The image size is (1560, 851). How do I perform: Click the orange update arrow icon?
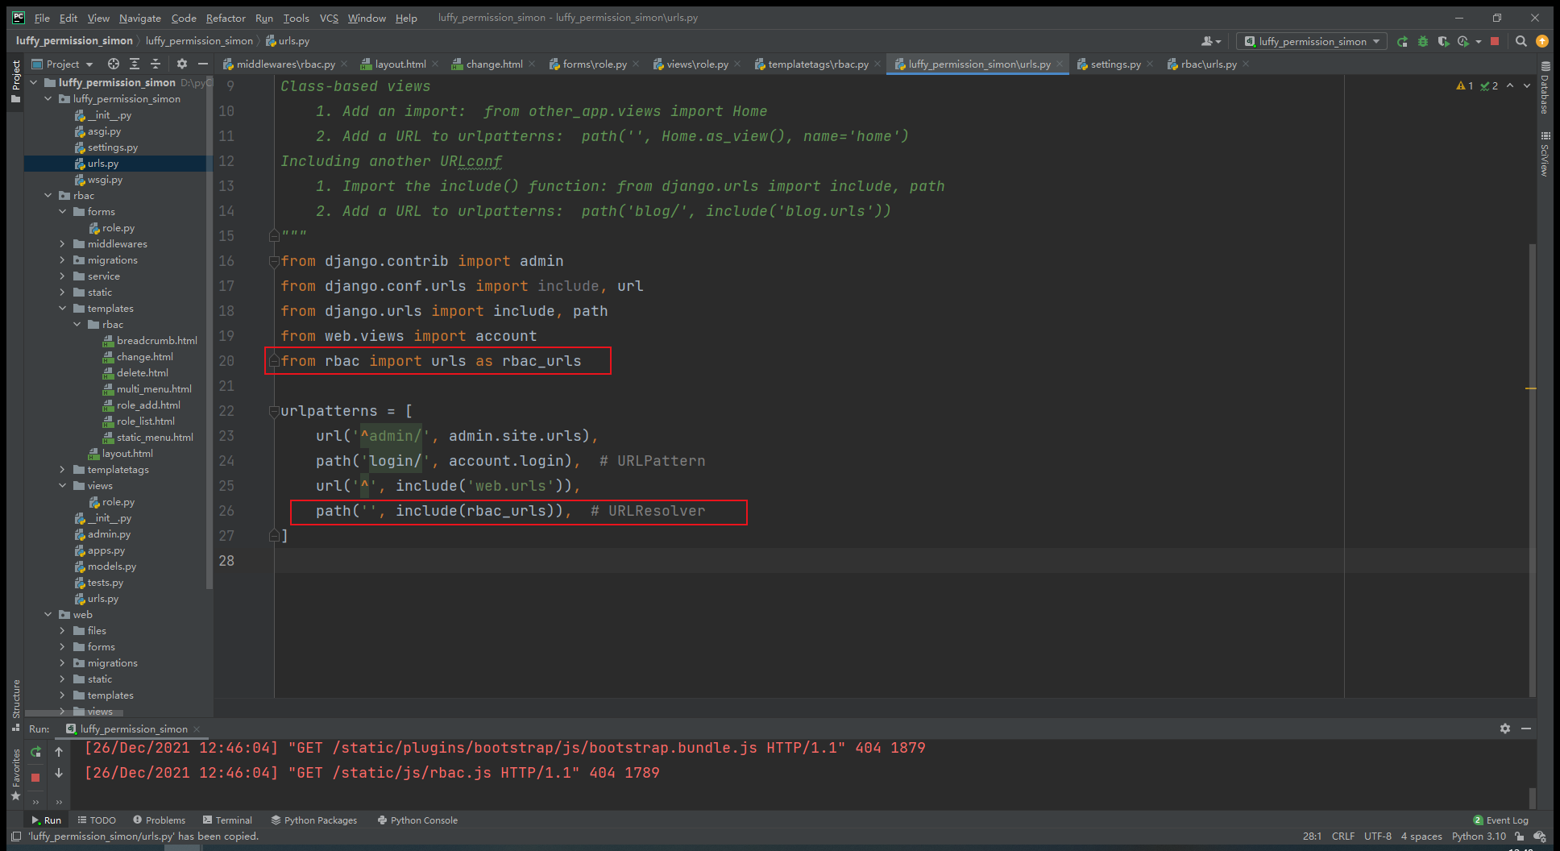pos(1542,41)
